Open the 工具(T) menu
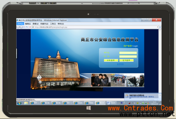176x119 pixels. click(53, 24)
